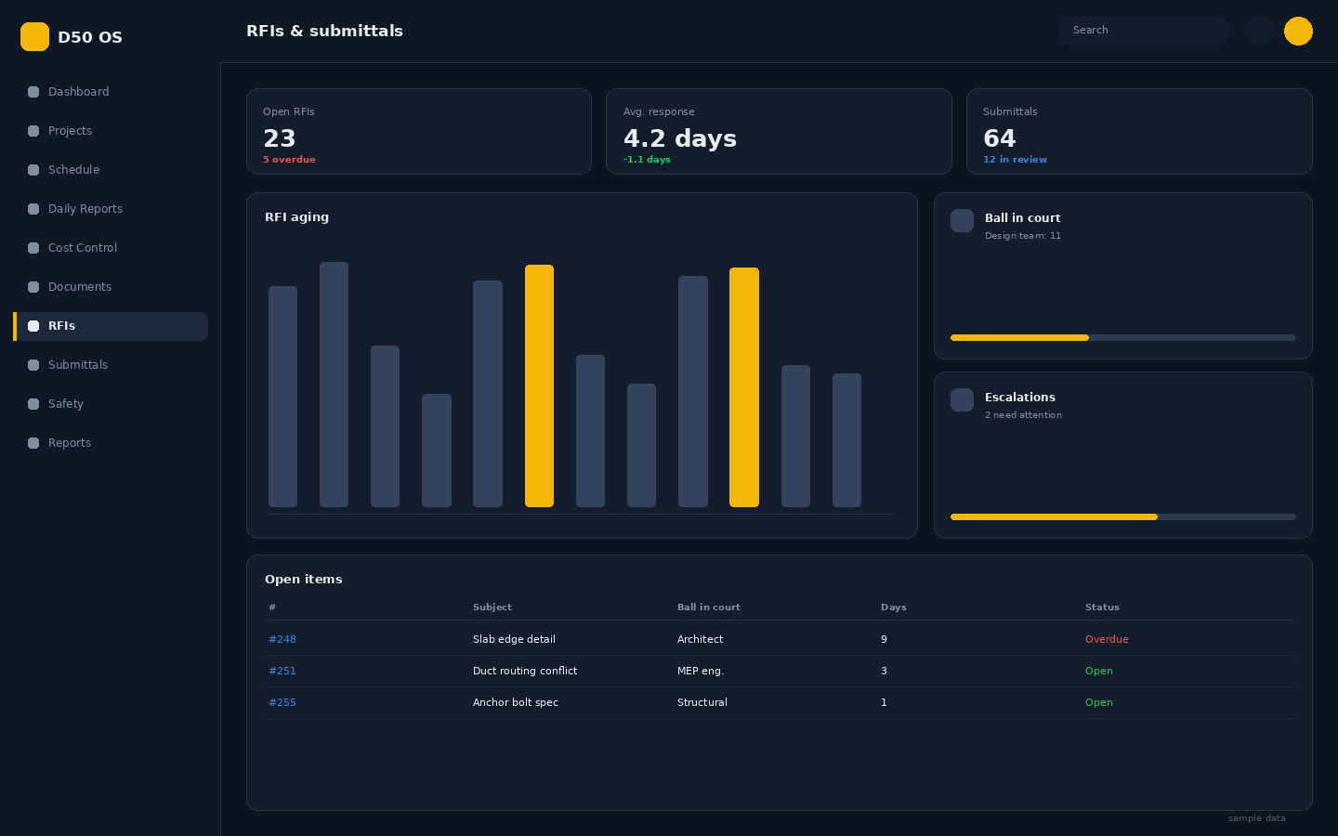Click the Escalations card icon
The height and width of the screenshot is (836, 1338).
pos(962,399)
